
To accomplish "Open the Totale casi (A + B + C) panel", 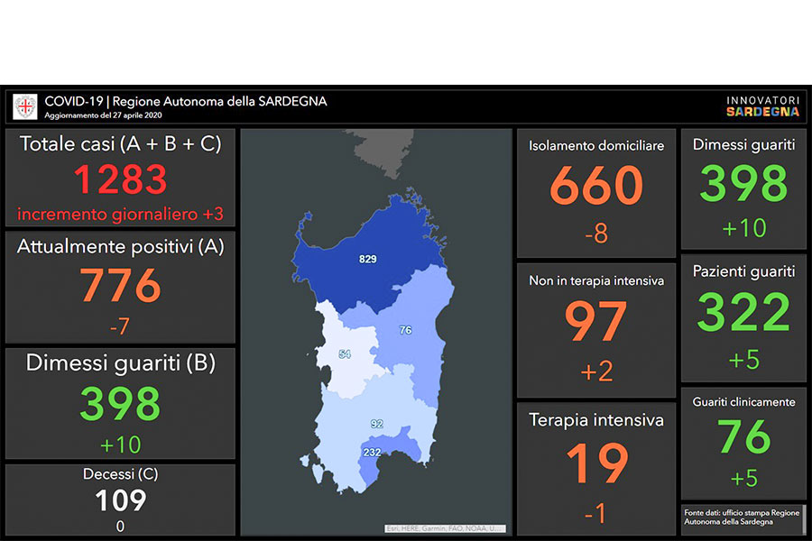I will 120,178.
